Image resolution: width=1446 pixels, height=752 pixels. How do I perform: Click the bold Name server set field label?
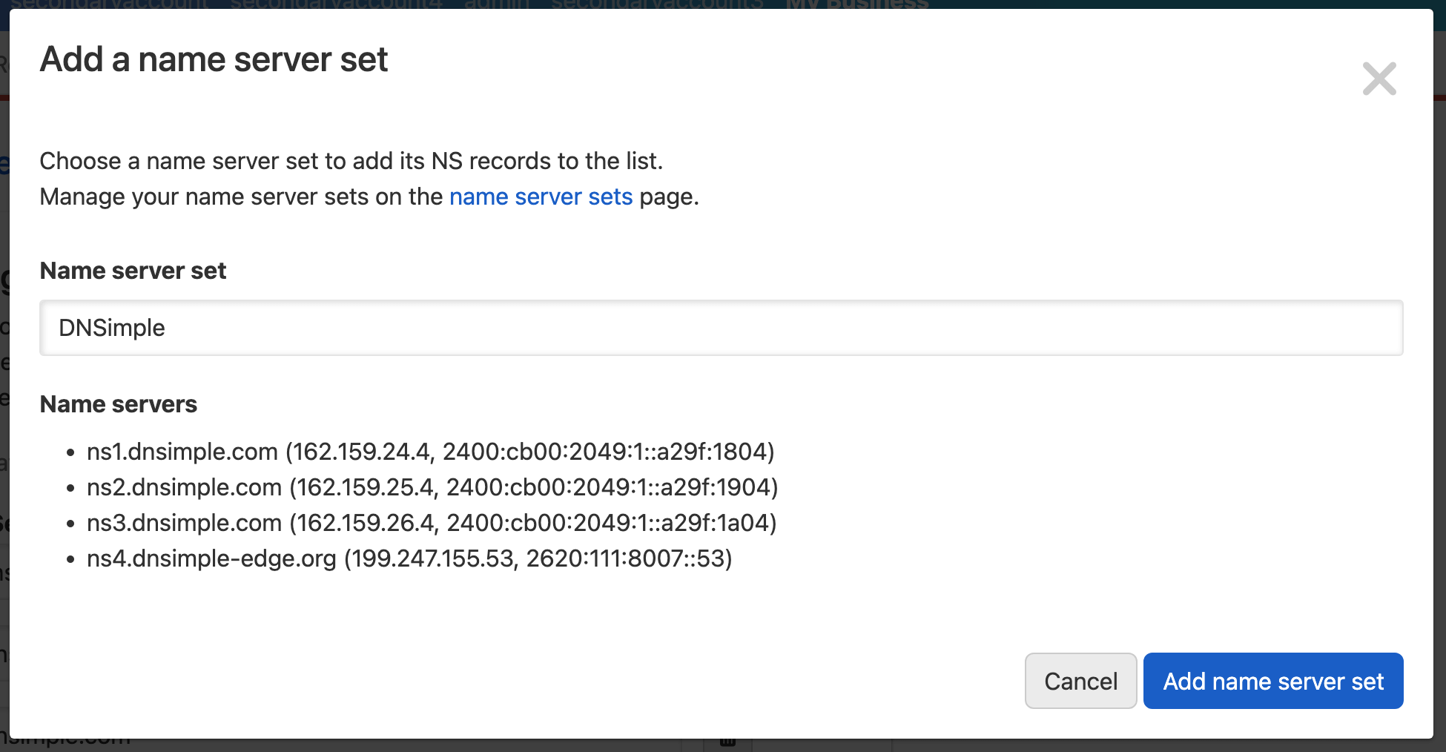[133, 271]
